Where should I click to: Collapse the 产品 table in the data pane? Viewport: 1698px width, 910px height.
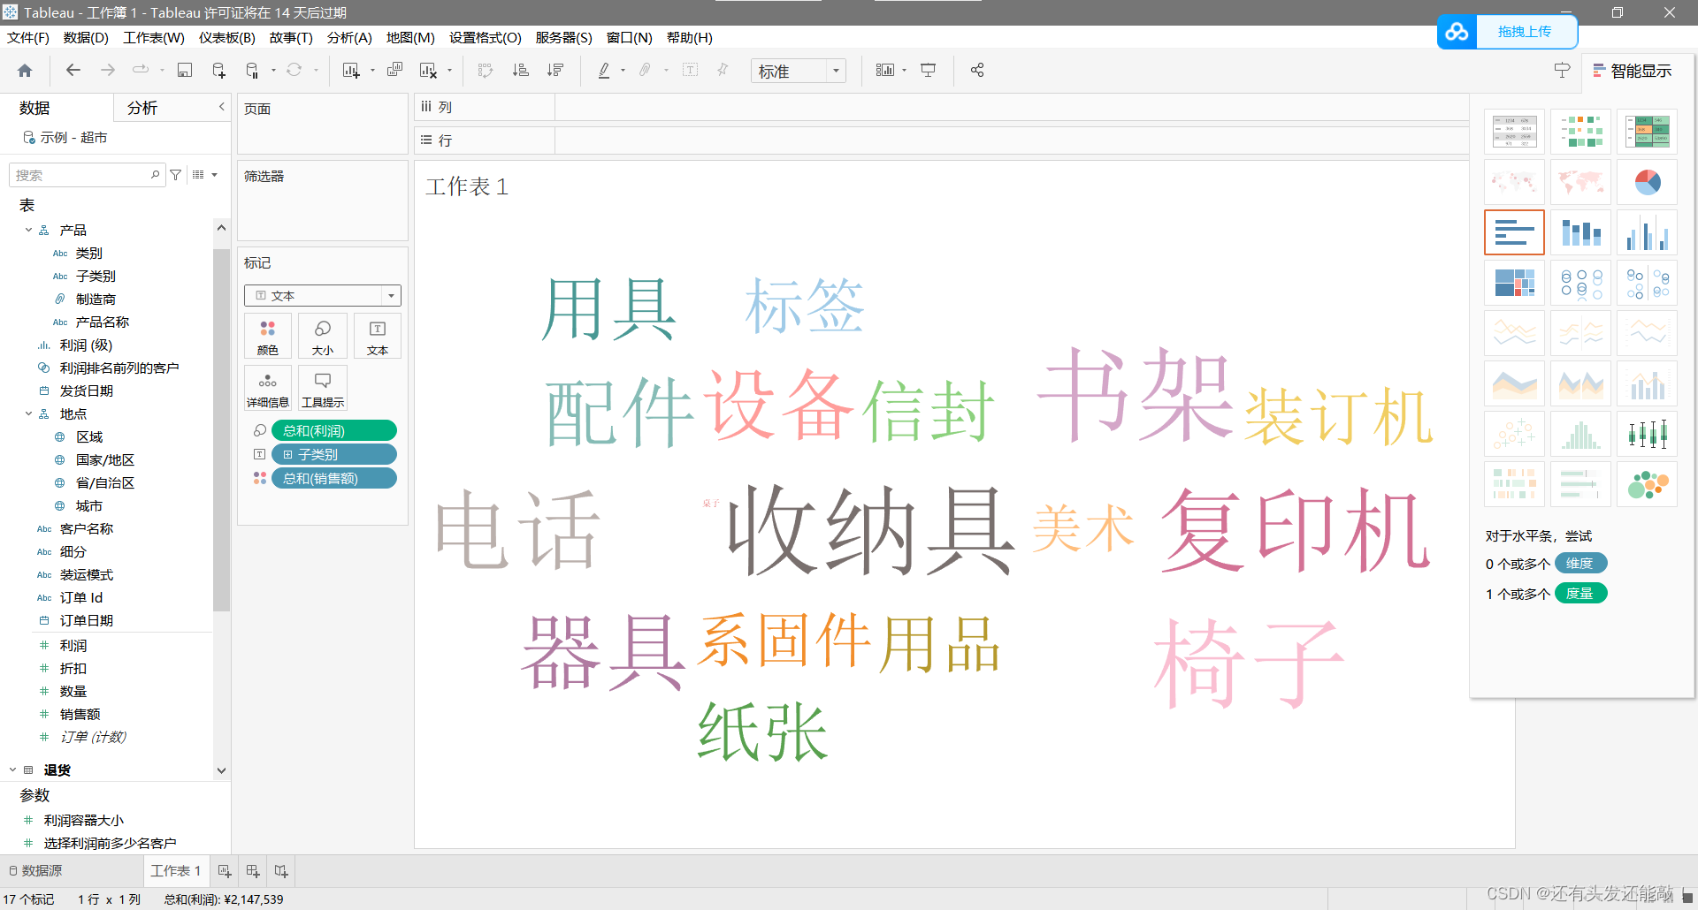point(27,230)
